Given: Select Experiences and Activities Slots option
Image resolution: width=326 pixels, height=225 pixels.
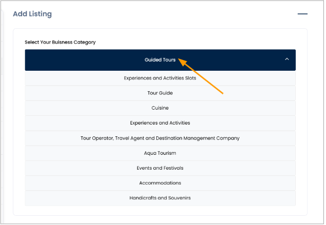Looking at the screenshot, I should [x=160, y=78].
